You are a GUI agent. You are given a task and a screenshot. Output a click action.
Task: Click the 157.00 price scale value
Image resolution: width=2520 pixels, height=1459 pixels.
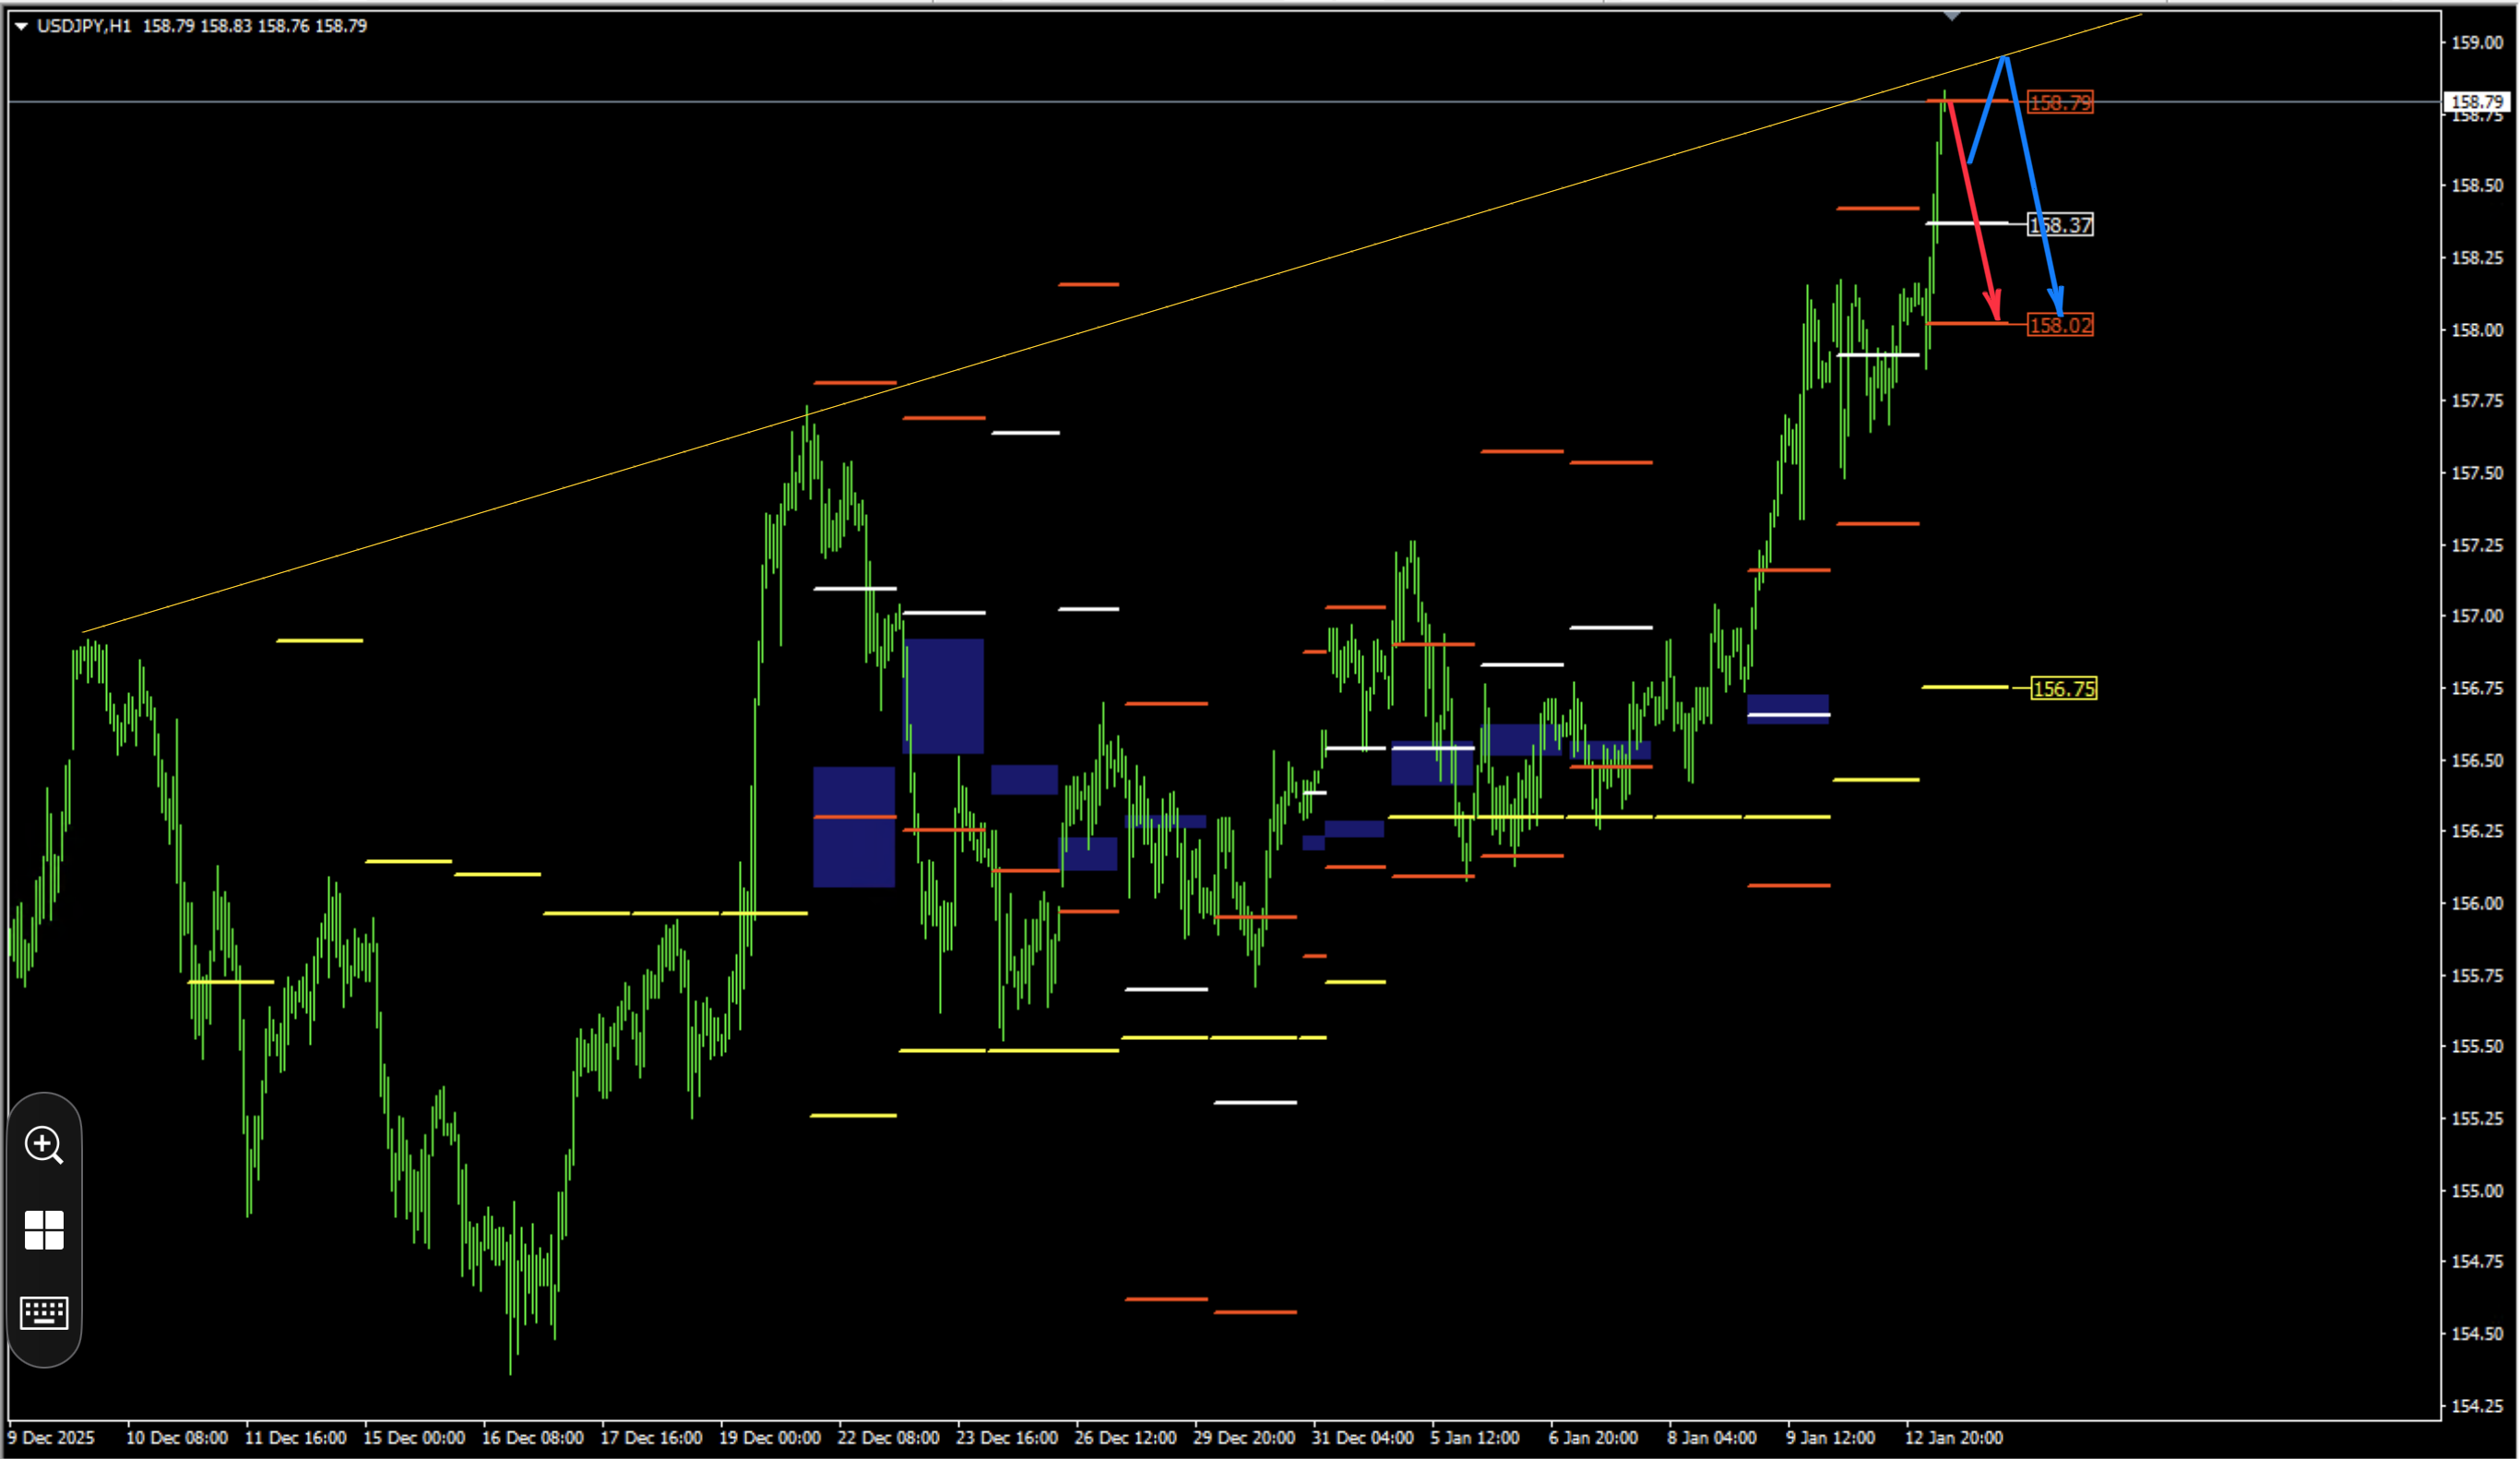pos(2477,616)
